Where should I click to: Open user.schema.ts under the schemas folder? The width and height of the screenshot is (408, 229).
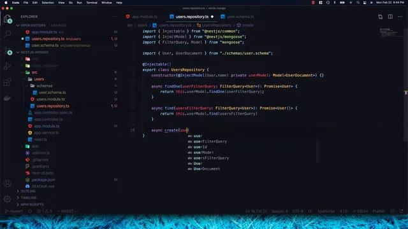[x=52, y=92]
